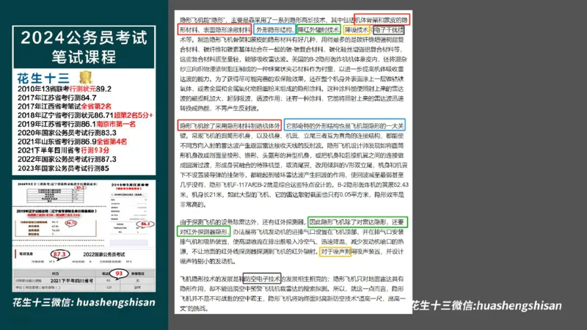This screenshot has height=330, width=587.
Task: Click the label 2022国家公务员考试 in the screenshot
Action: coord(104,254)
